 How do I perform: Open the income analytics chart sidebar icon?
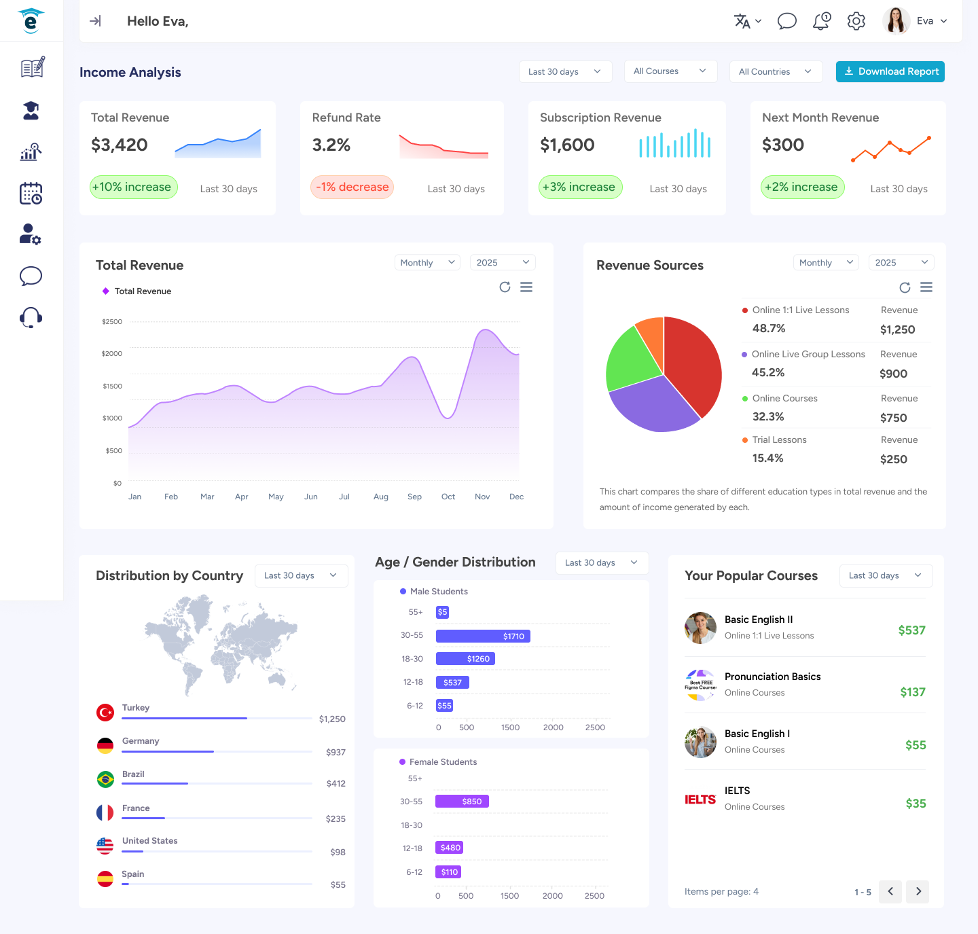point(31,152)
